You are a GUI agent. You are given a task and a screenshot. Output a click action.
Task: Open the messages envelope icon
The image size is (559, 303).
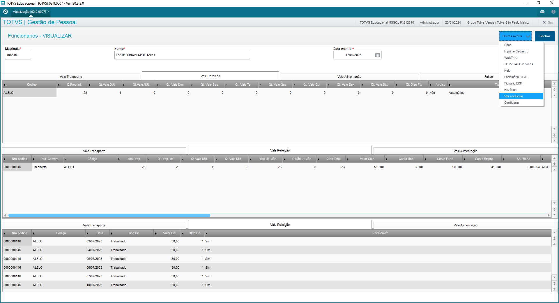click(542, 12)
